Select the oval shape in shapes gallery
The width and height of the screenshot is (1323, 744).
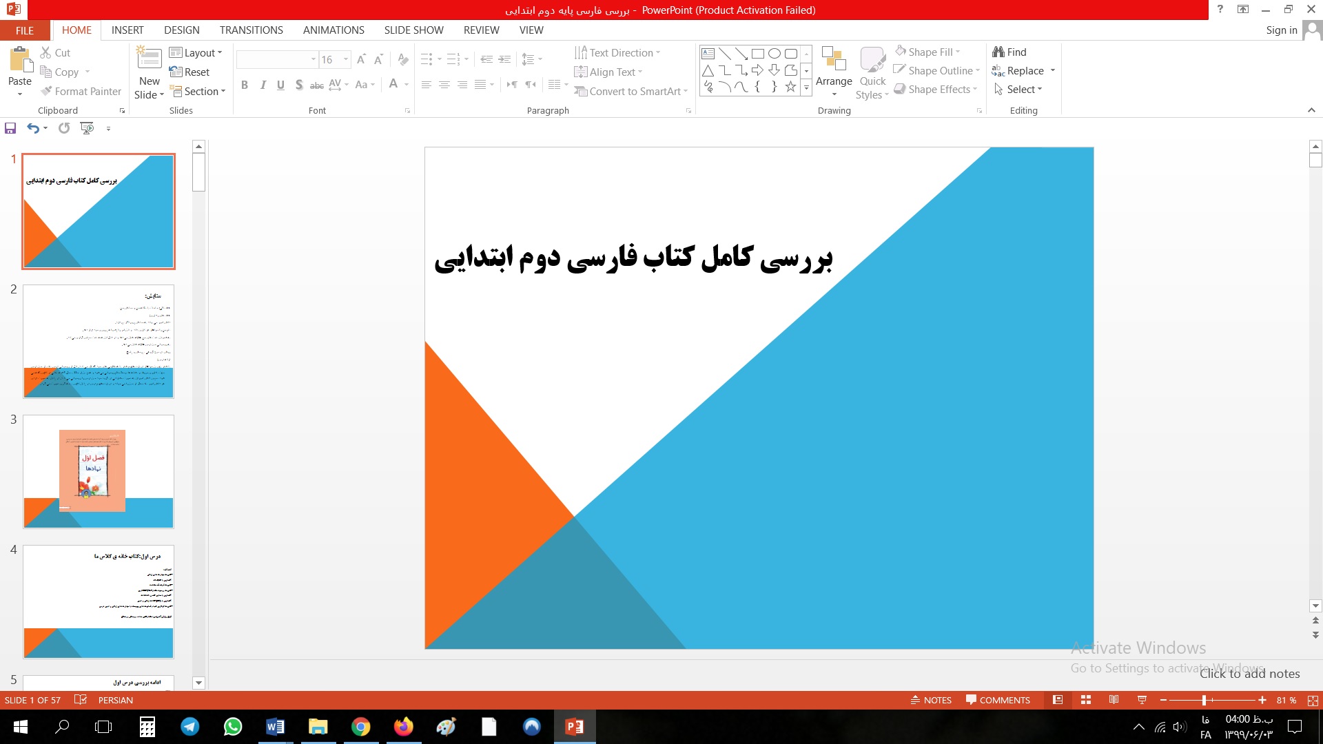(x=774, y=53)
